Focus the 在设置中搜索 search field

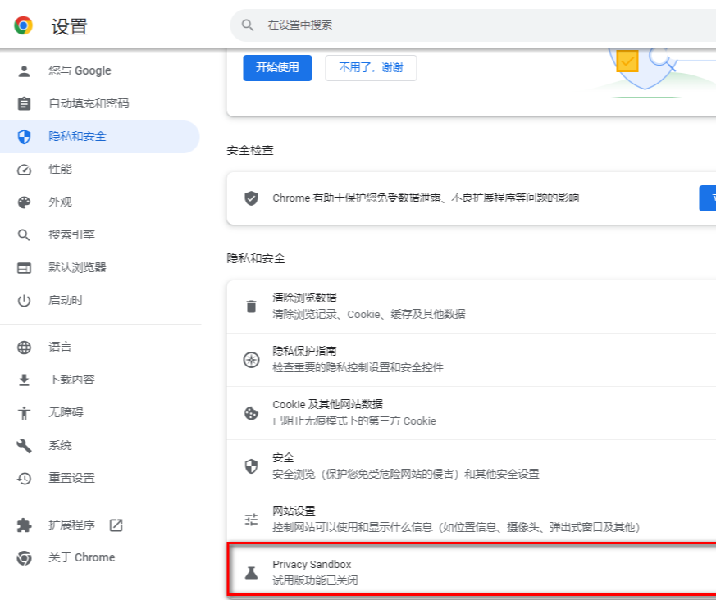(473, 25)
